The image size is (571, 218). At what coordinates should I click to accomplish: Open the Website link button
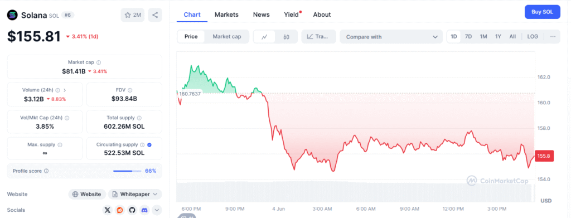tap(87, 195)
